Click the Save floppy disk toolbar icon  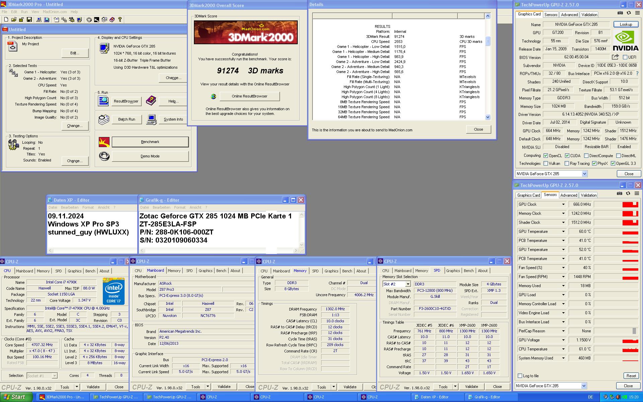pyautogui.click(x=29, y=20)
